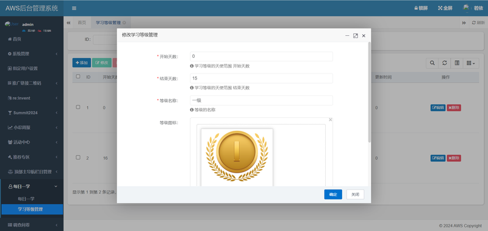
Task: Click the 刷新 refresh tab button
Action: (478, 22)
